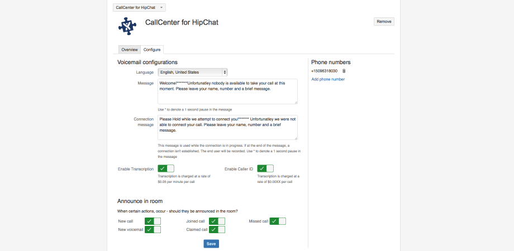The height and width of the screenshot is (251, 514).
Task: Select the Configure tab
Action: (152, 50)
